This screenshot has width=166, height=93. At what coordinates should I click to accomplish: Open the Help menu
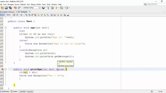(x=60, y=4)
